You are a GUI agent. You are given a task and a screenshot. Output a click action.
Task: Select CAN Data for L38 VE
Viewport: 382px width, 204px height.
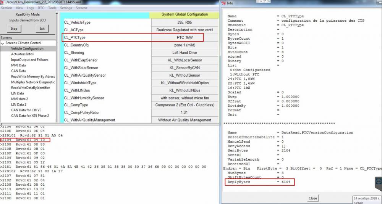(26, 110)
